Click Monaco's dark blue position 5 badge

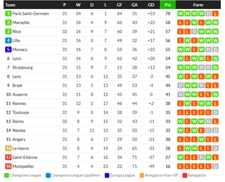point(8,49)
